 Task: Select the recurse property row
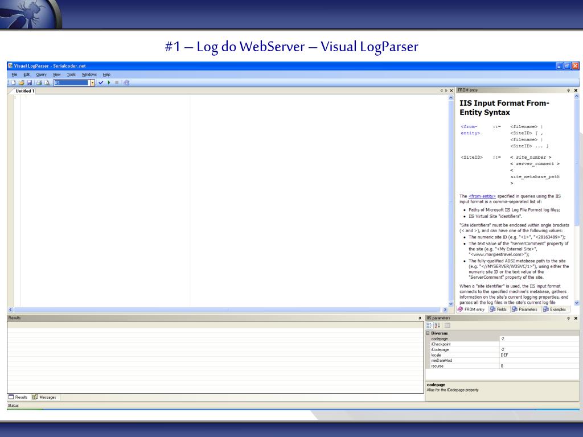click(502, 366)
